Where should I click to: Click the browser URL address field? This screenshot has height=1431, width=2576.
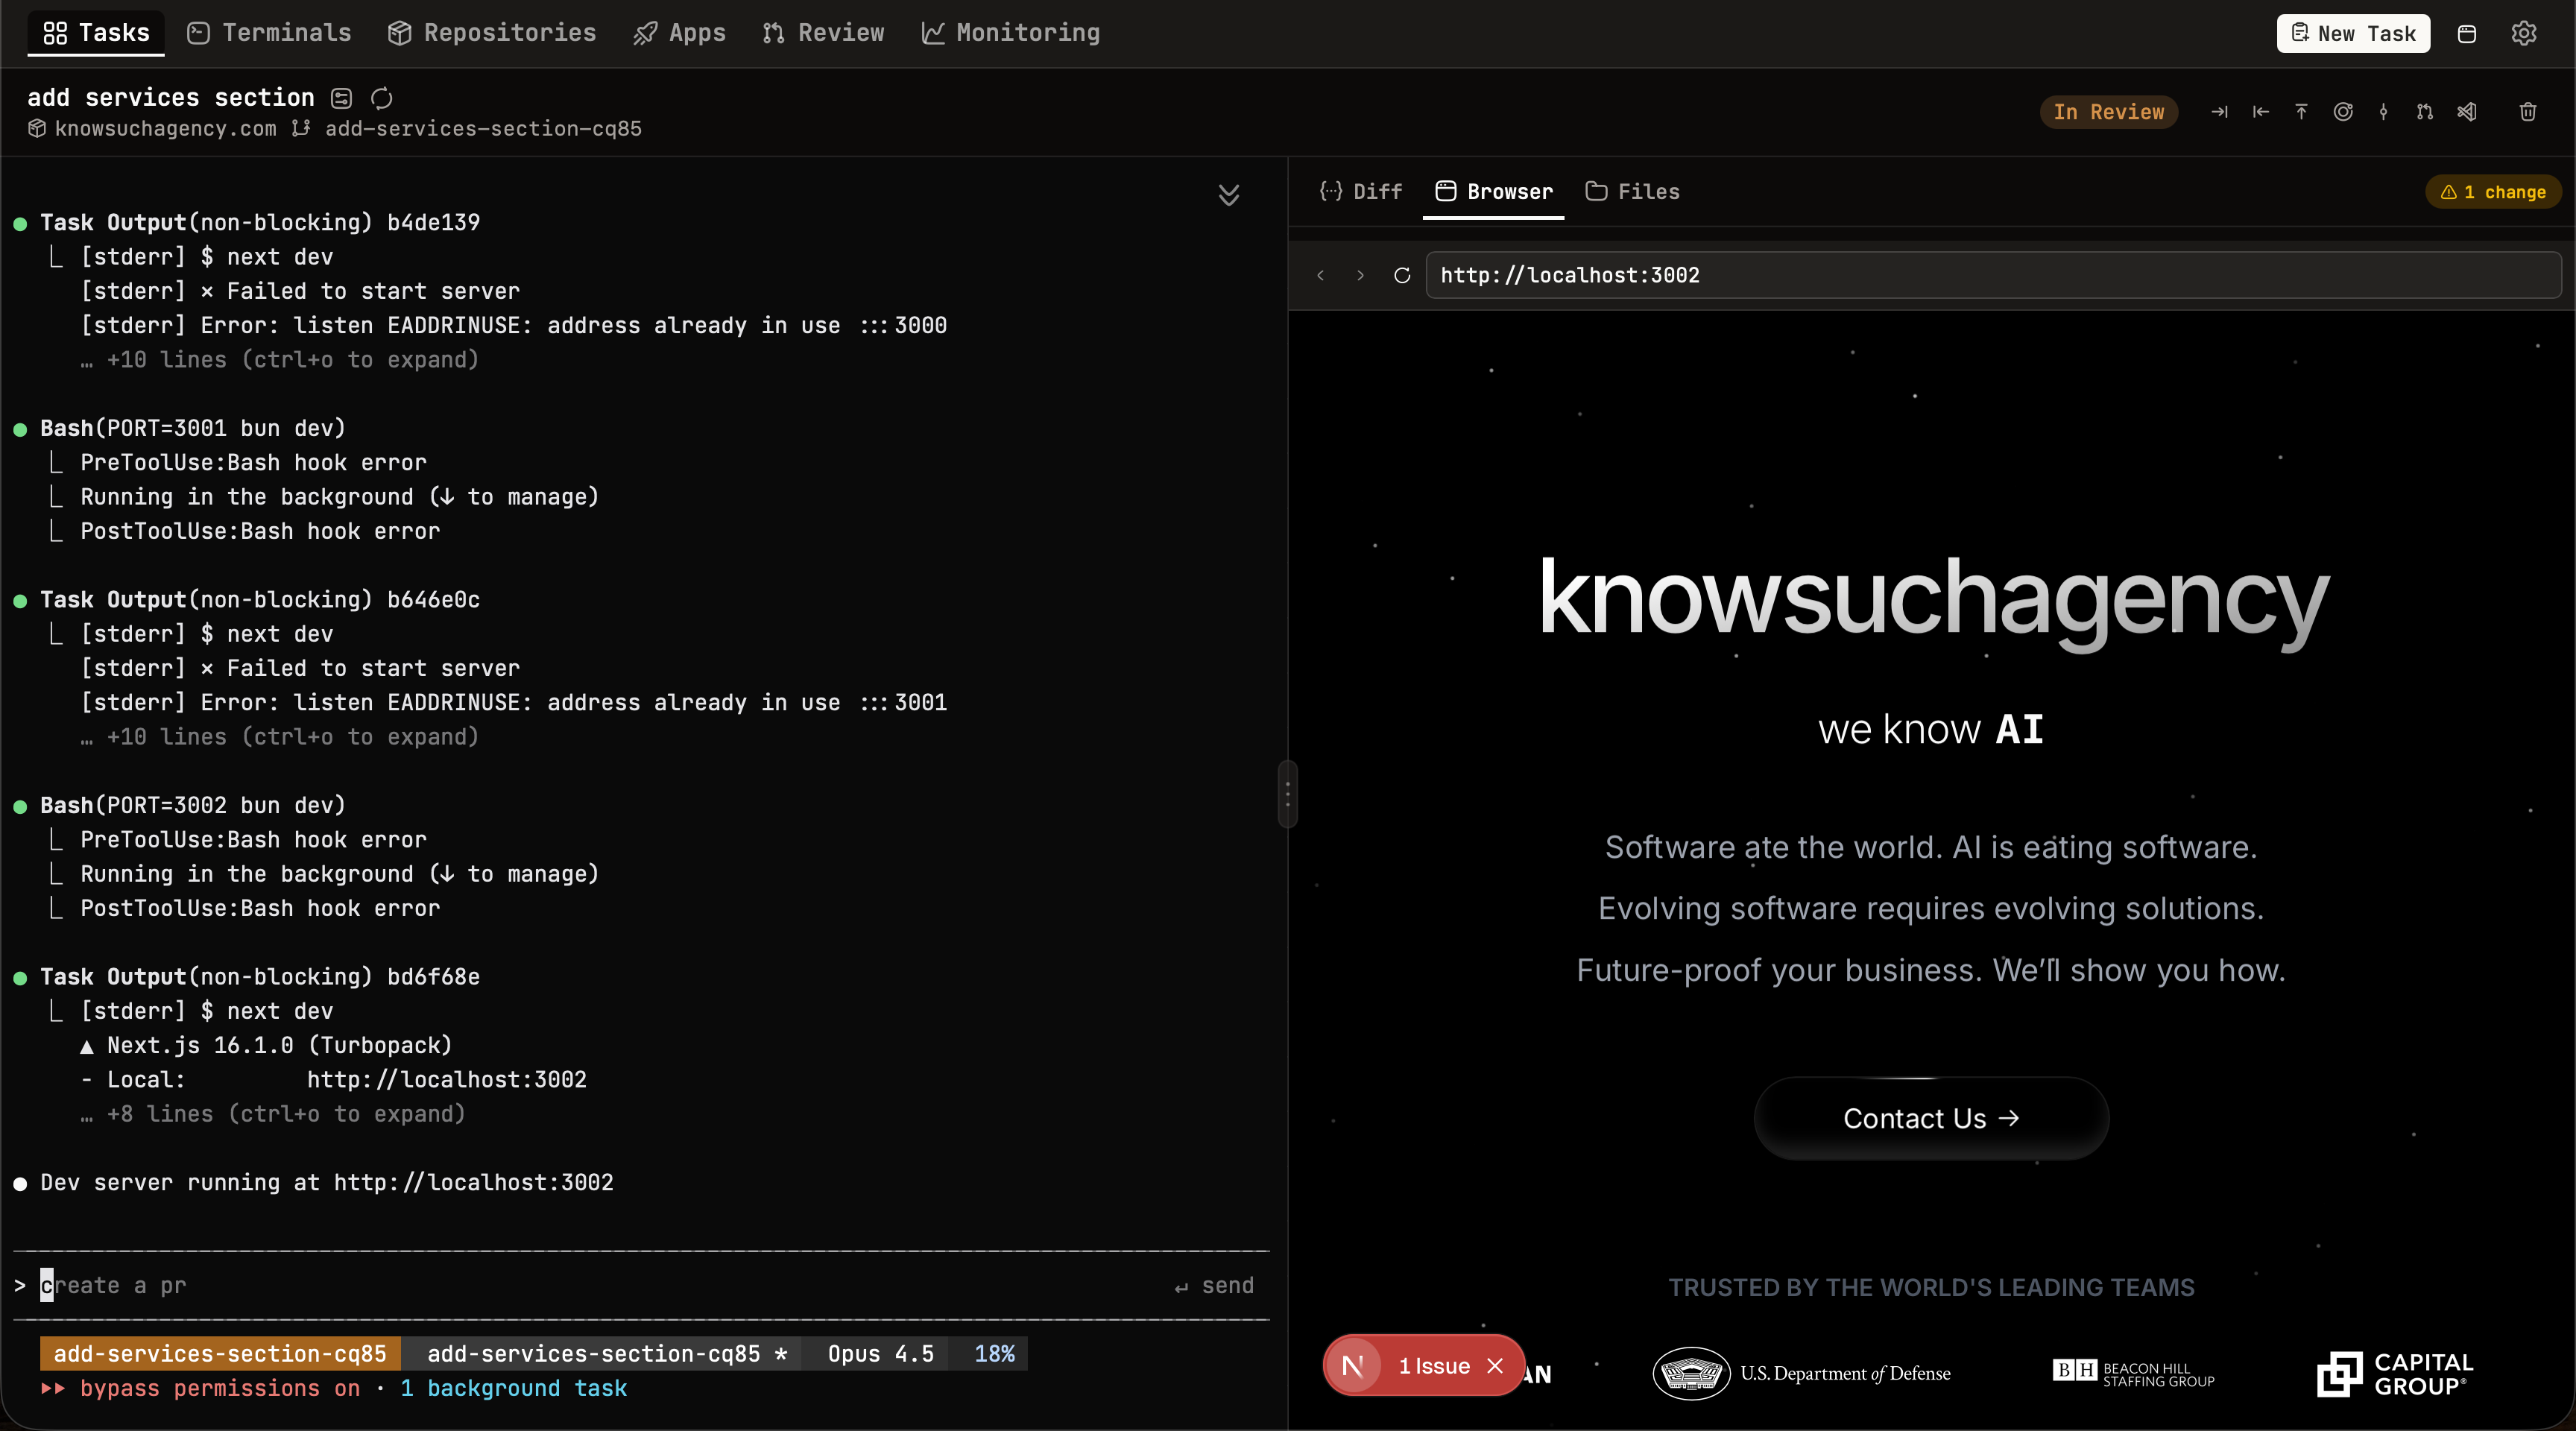[x=1993, y=275]
